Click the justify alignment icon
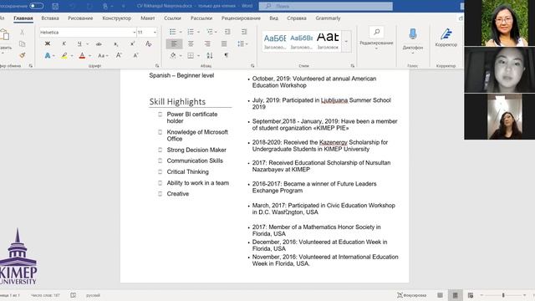Image resolution: width=535 pixels, height=301 pixels. [x=224, y=43]
